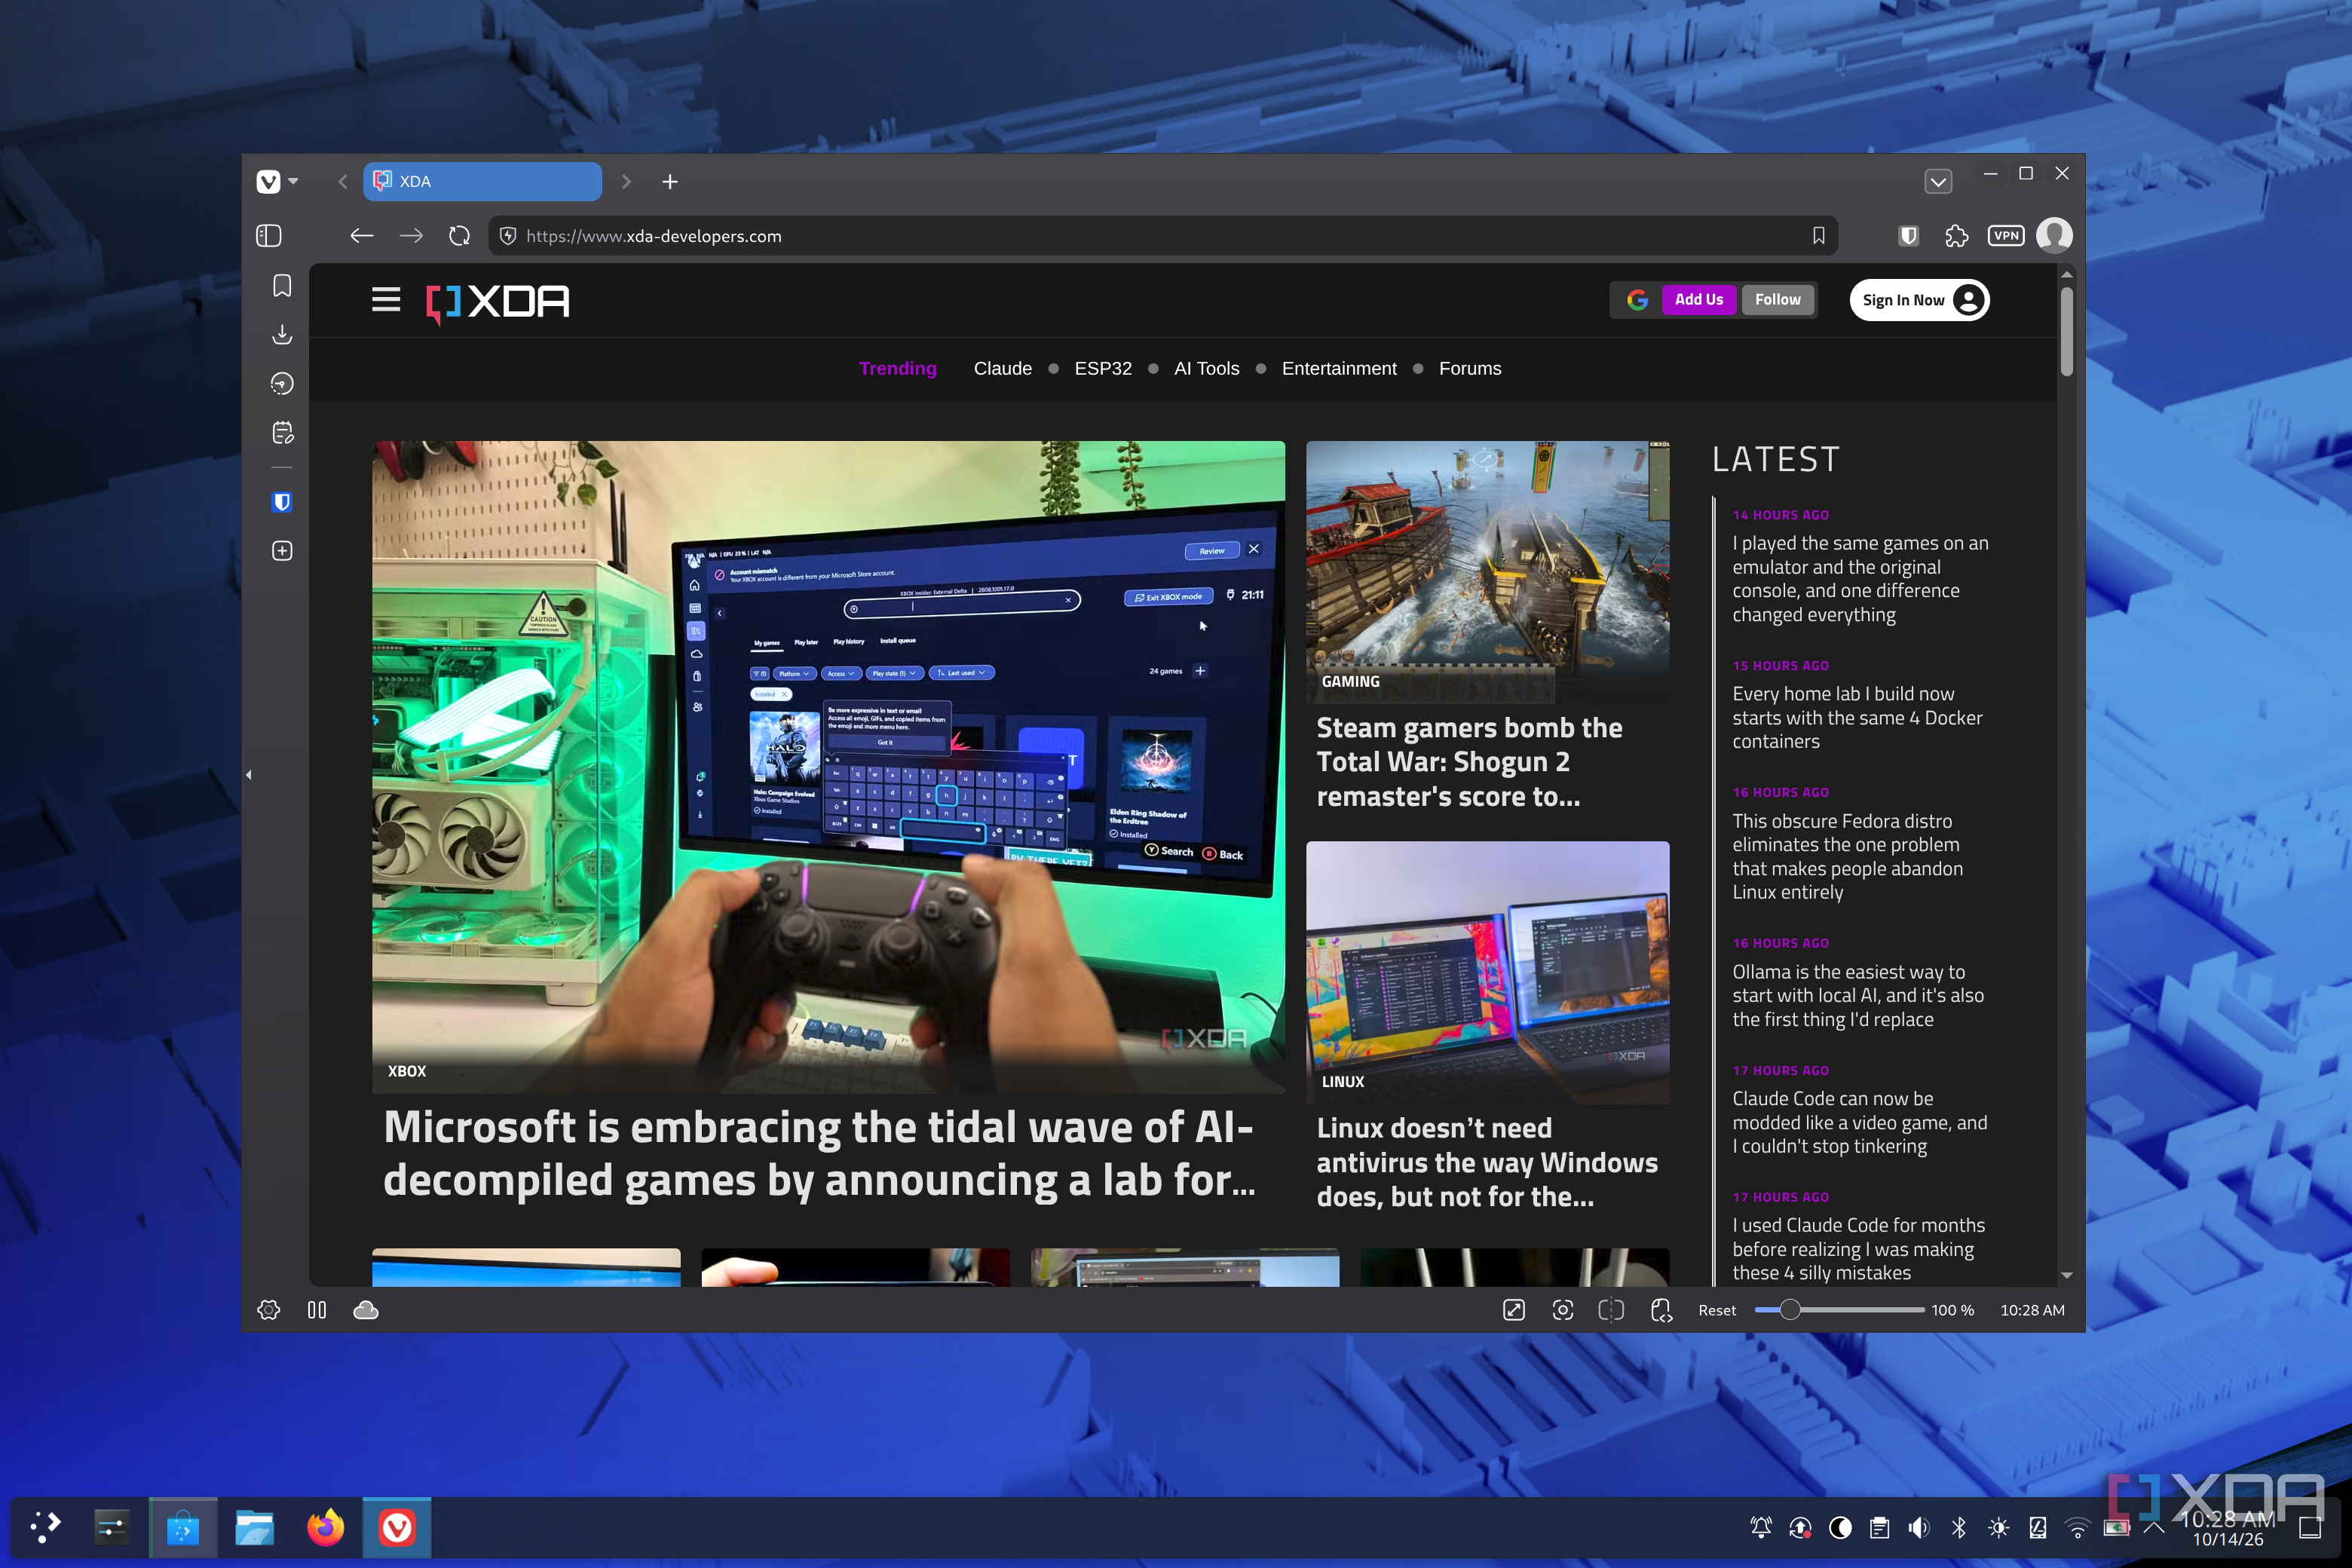Open the Linux antivirus article thumbnail

point(1487,972)
